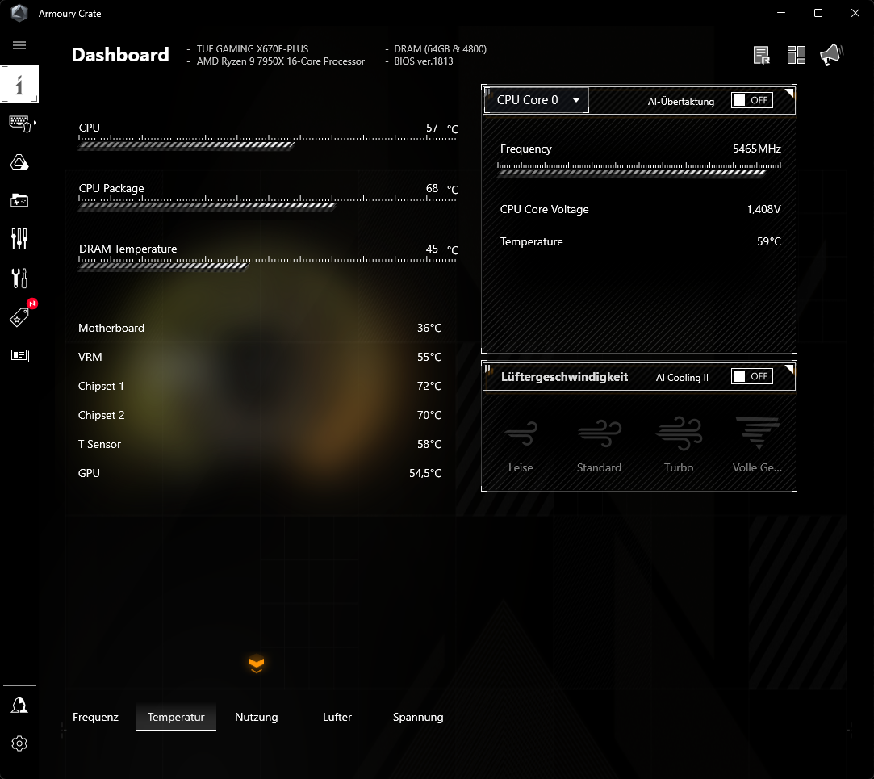Viewport: 874px width, 779px height.
Task: Open the Dashboard info icon in sidebar
Action: pos(19,84)
